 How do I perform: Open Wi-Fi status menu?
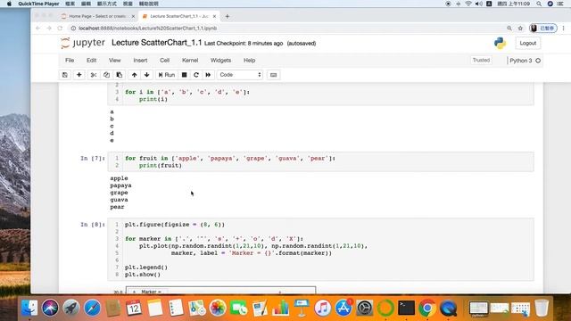468,4
